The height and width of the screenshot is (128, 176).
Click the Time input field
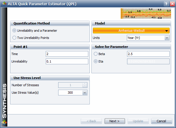[x=67, y=54]
